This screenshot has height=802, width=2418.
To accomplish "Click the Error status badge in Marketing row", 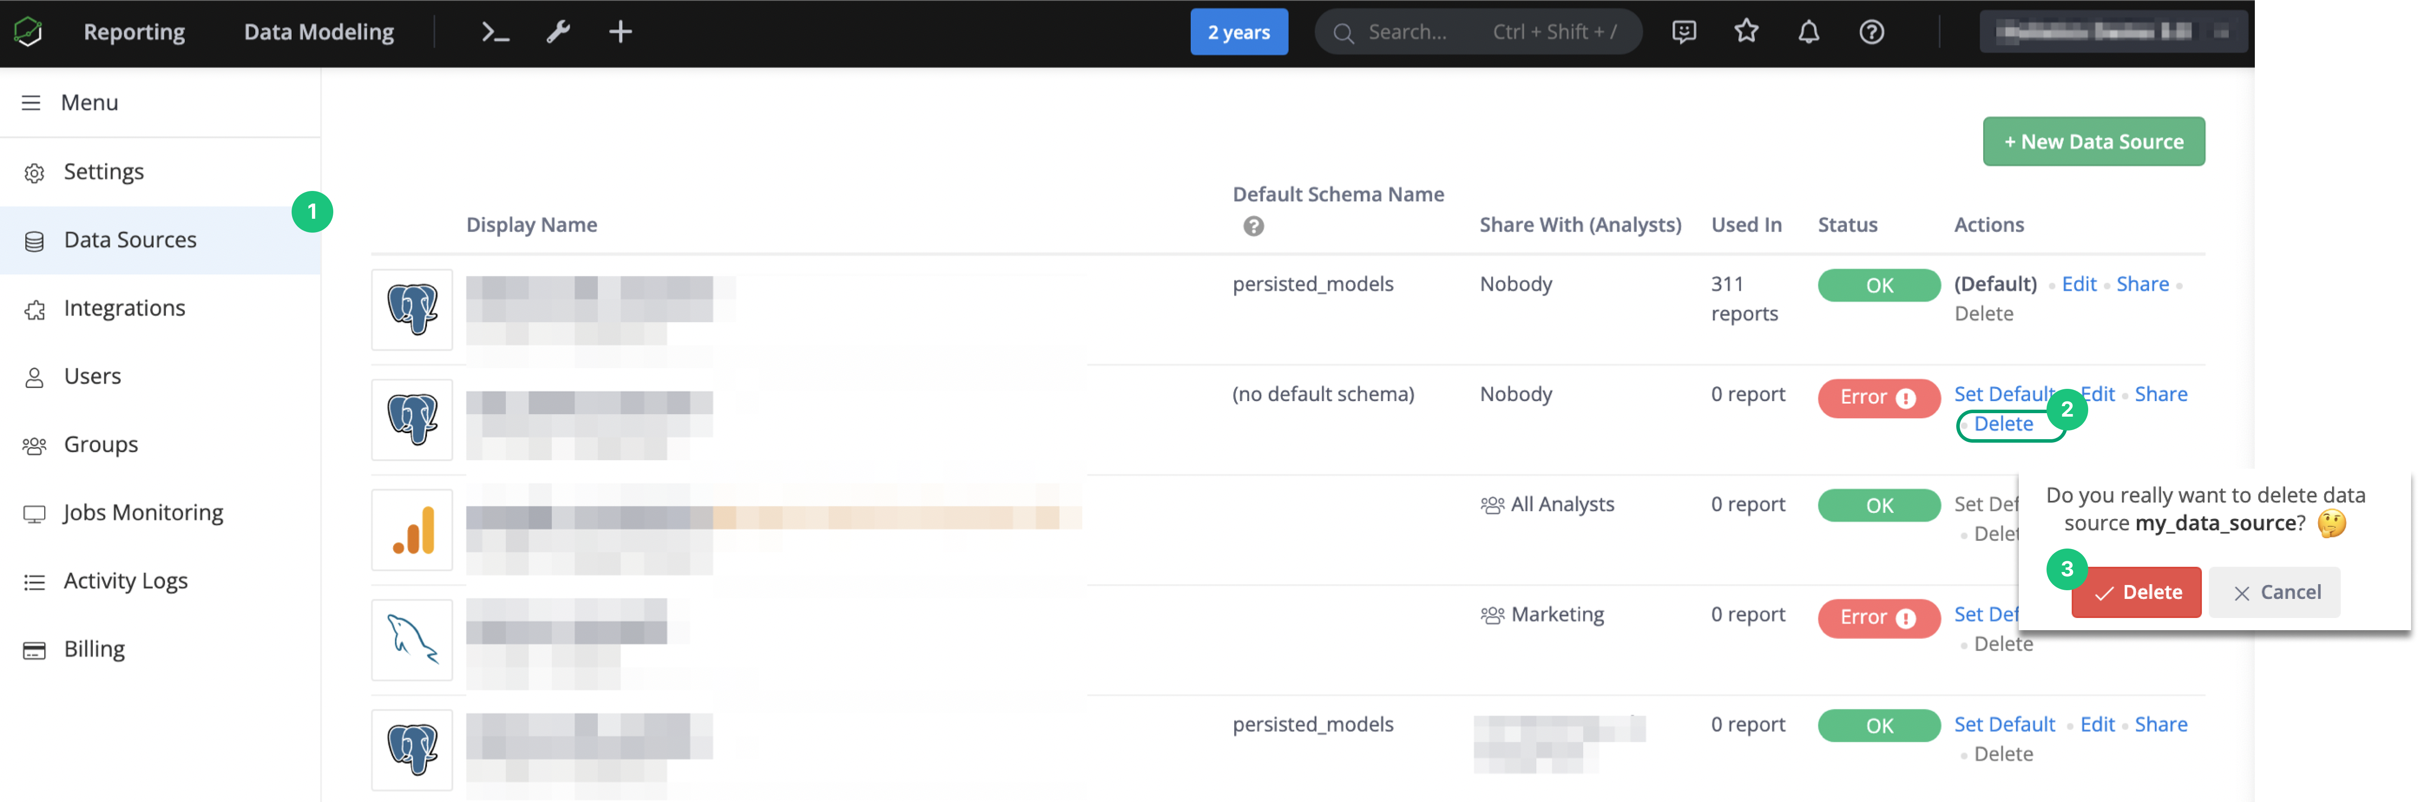I will tap(1878, 618).
